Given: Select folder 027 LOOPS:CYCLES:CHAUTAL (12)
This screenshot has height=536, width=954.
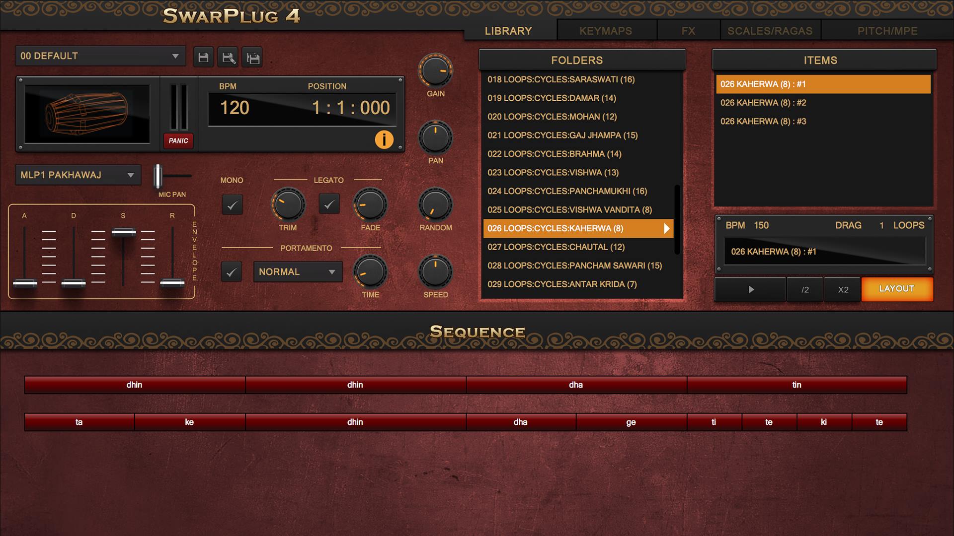Looking at the screenshot, I should (578, 247).
